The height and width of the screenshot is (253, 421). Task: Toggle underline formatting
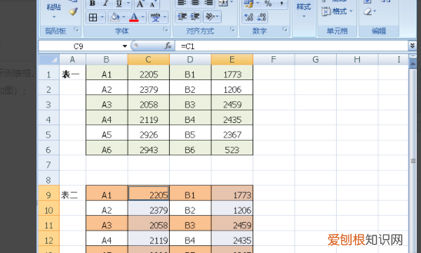tap(119, 4)
